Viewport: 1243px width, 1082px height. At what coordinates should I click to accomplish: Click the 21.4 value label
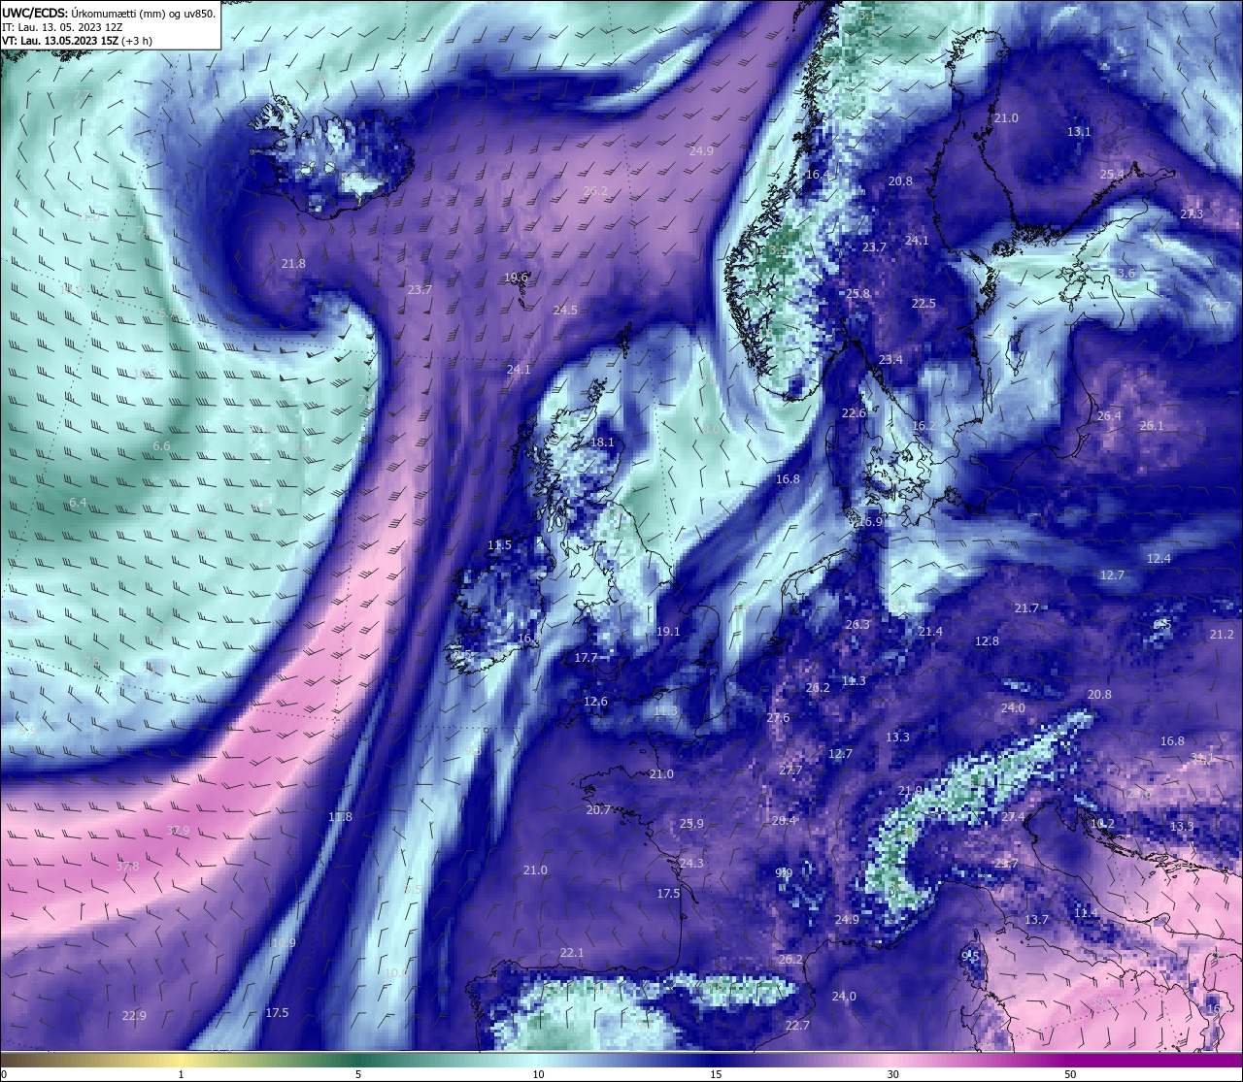coord(930,632)
